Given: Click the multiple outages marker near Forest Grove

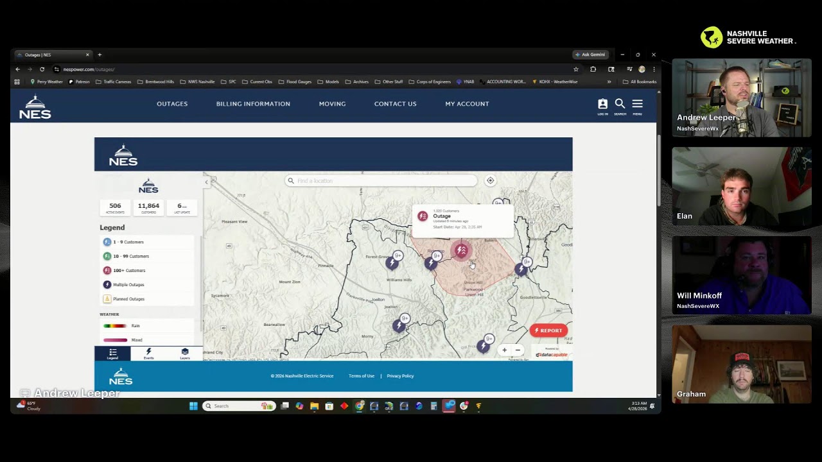Looking at the screenshot, I should tap(392, 262).
